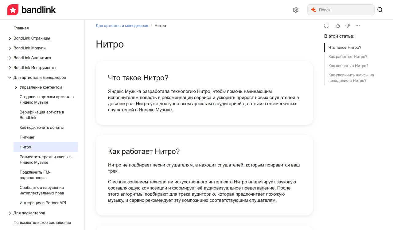Open Верификация артиста в BandLink

(x=42, y=115)
